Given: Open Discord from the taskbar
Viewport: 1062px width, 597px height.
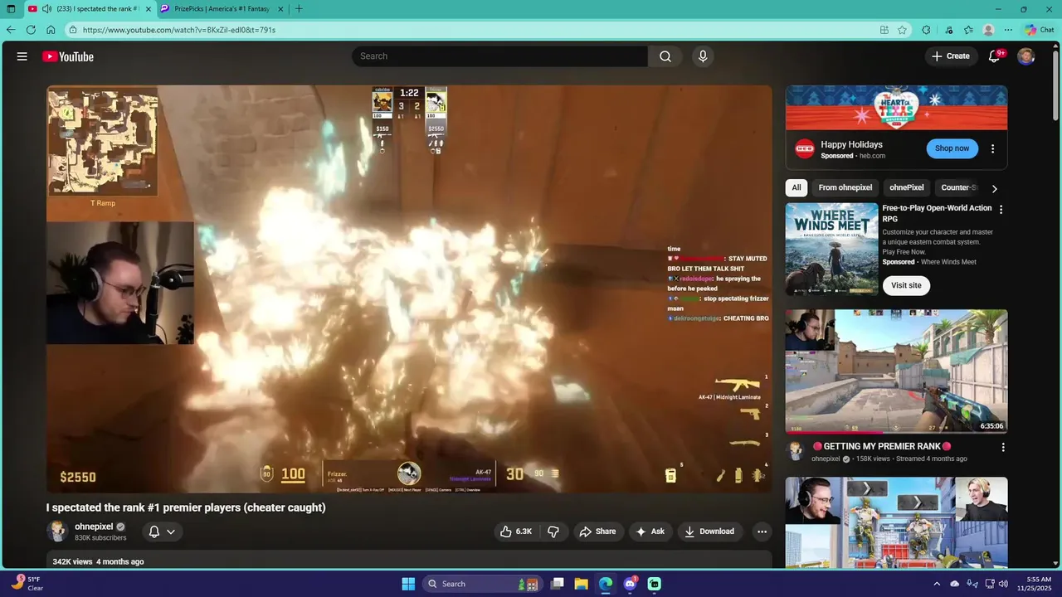Looking at the screenshot, I should (630, 584).
